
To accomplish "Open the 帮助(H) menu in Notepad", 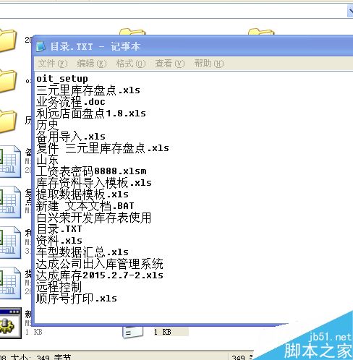I will click(209, 64).
